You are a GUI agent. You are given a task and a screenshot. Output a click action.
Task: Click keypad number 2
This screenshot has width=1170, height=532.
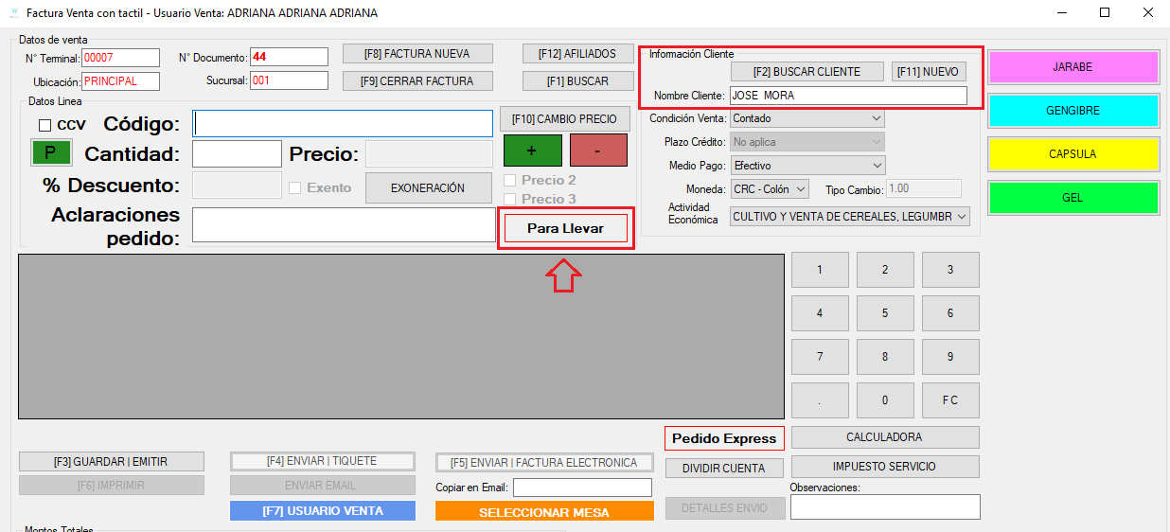[885, 270]
